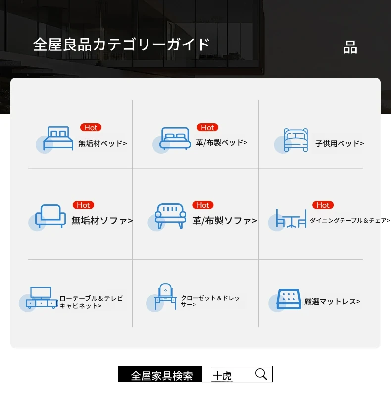This screenshot has width=391, height=403.
Task: Click the solid wood bed icon
Action: (58, 138)
